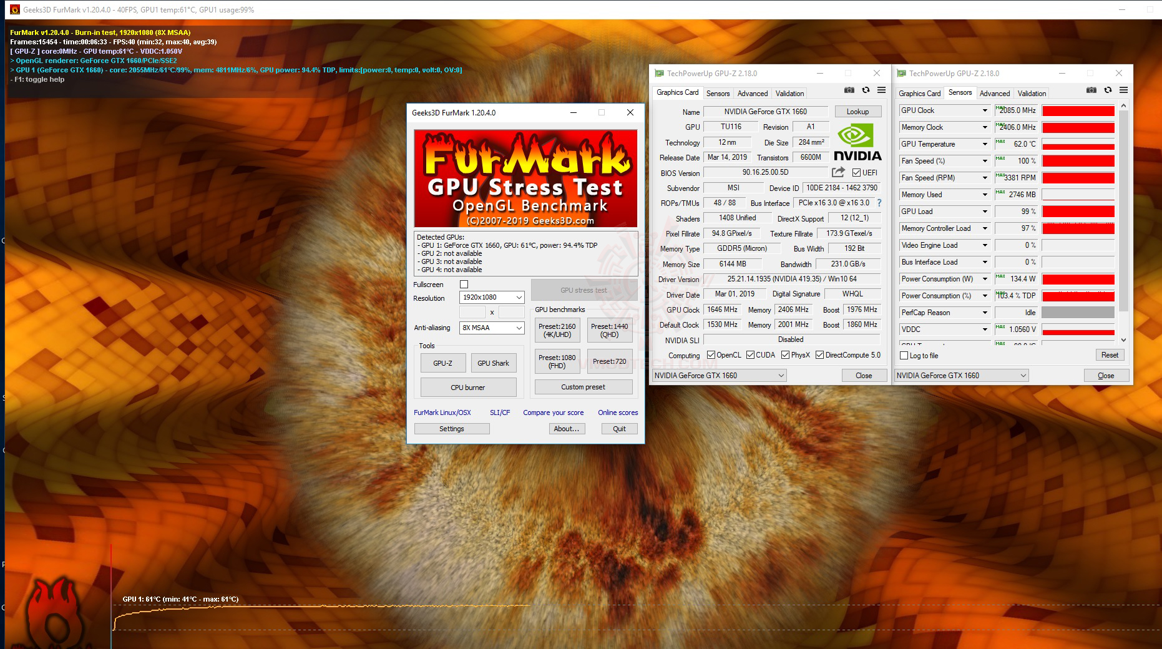Click the FurMark GPU Stress Test banner

click(x=525, y=178)
